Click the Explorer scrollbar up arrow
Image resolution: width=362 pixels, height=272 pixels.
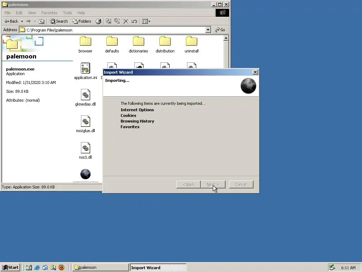pos(226,38)
